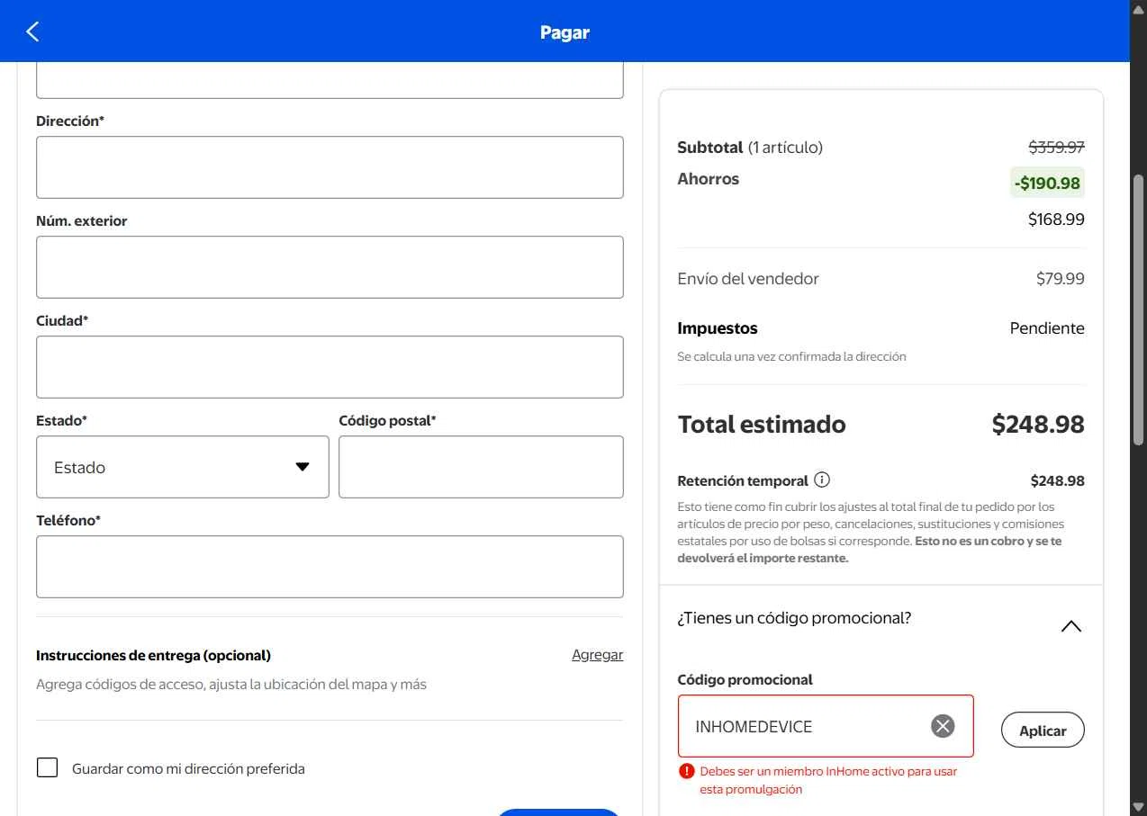
Task: Click the Pendiente tax status
Action: [1047, 328]
